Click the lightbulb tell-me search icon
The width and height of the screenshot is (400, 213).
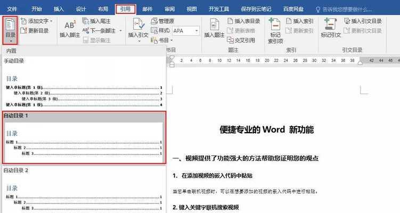pos(318,10)
